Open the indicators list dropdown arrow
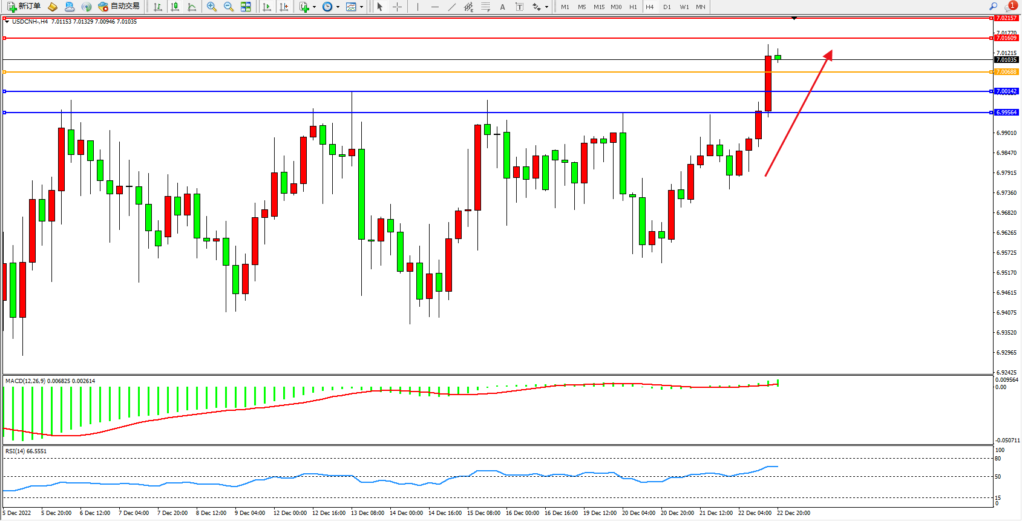 (314, 7)
